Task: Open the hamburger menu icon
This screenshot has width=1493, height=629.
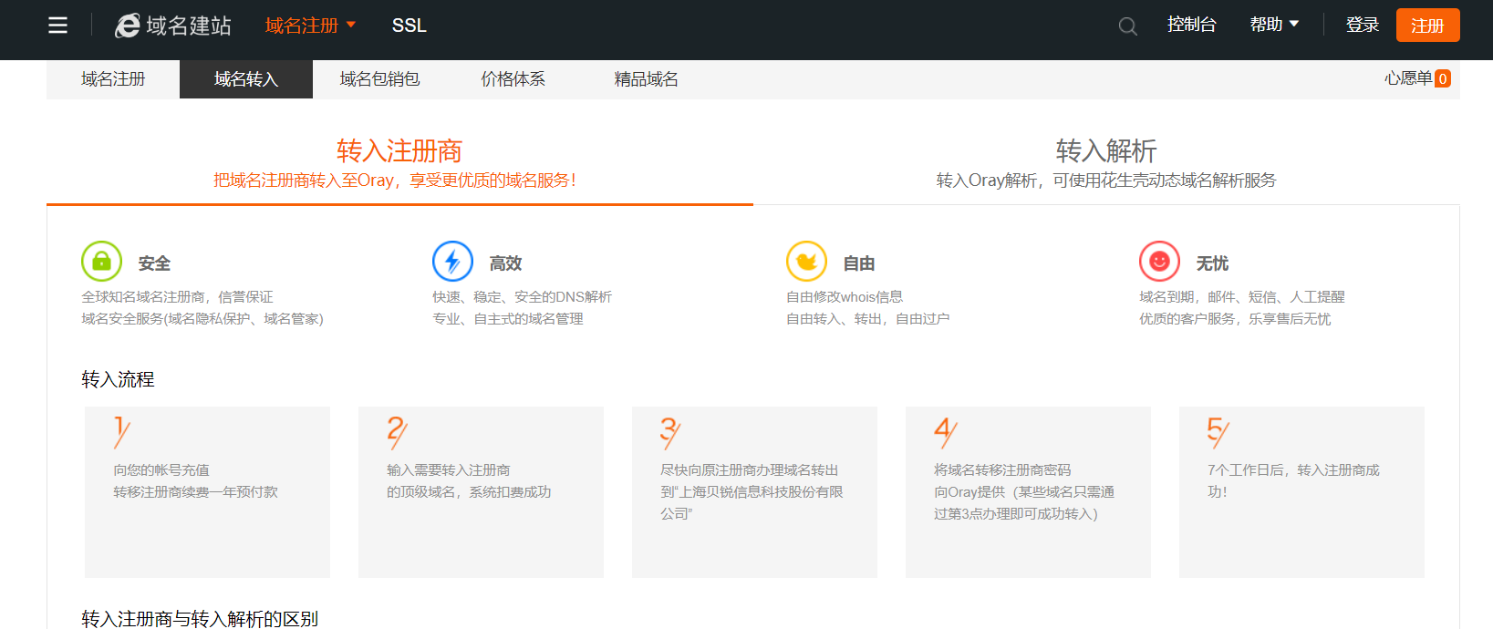Action: click(x=57, y=26)
